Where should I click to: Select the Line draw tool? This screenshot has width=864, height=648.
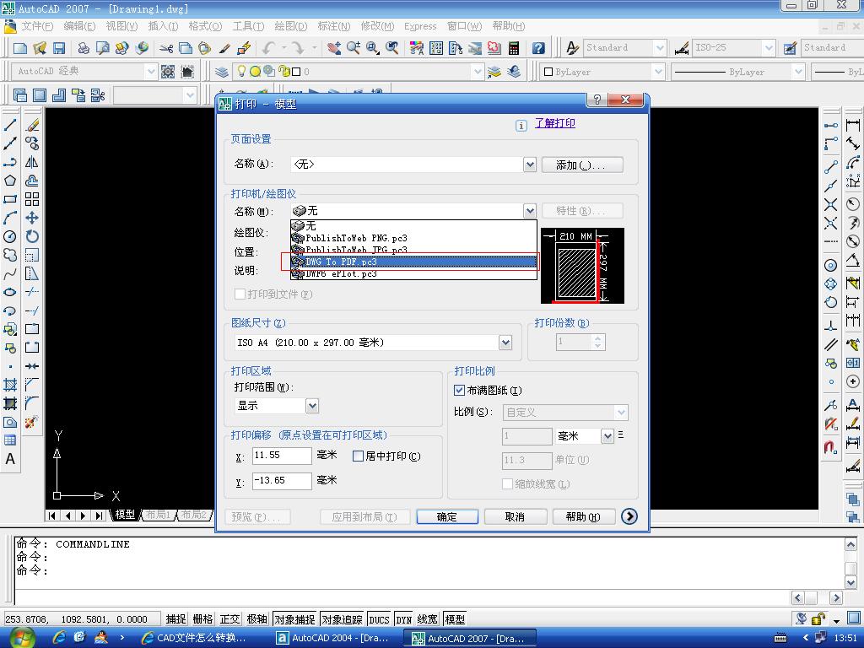pyautogui.click(x=10, y=125)
